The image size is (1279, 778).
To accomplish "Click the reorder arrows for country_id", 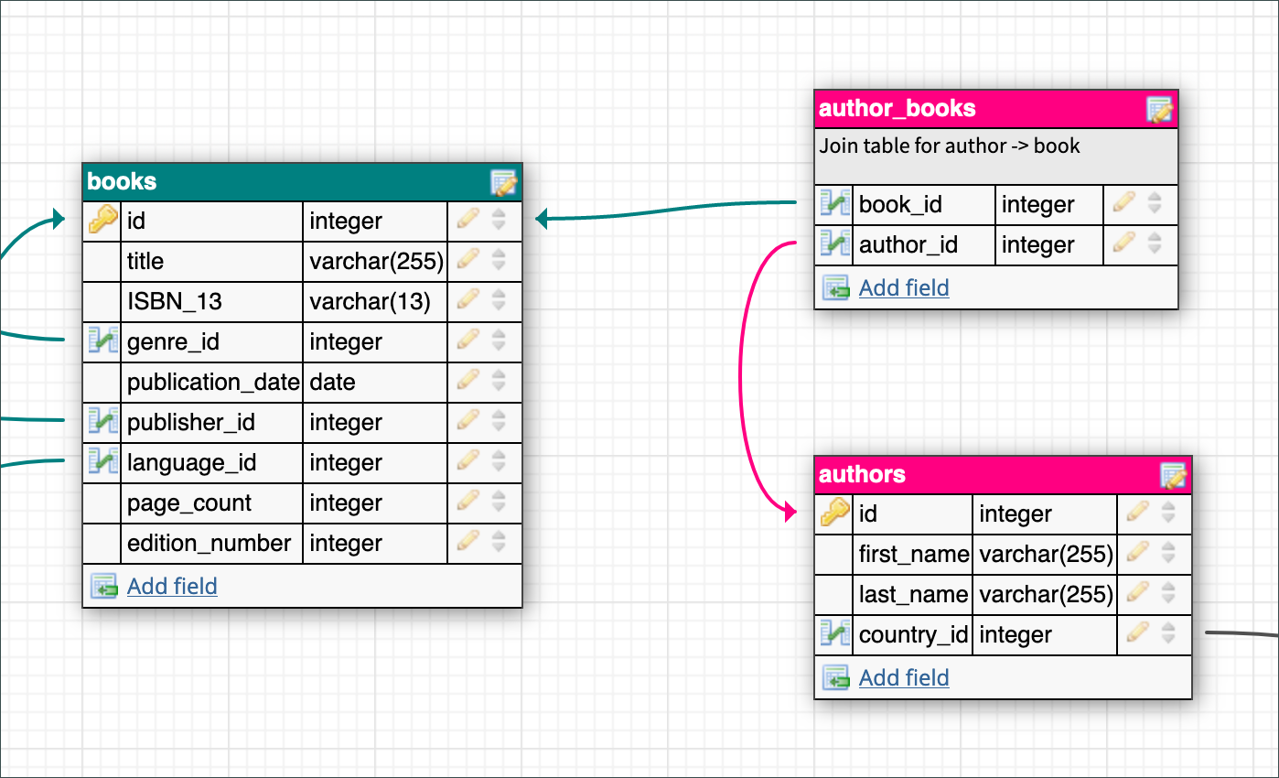I will (x=1168, y=634).
